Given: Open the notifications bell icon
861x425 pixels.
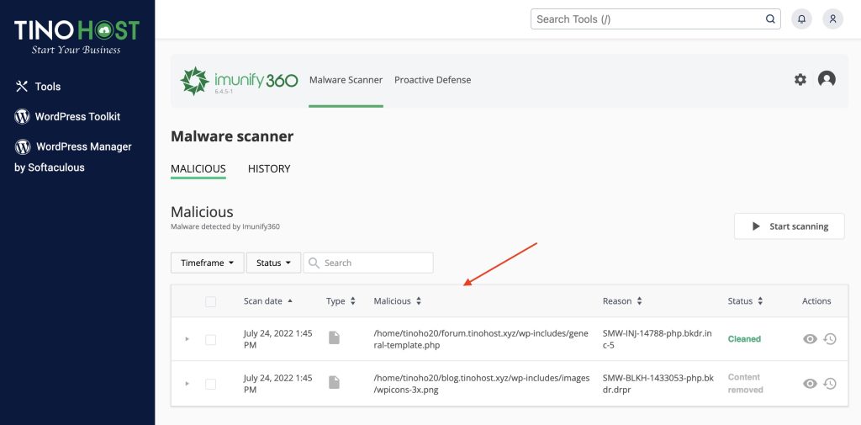Looking at the screenshot, I should (x=801, y=19).
